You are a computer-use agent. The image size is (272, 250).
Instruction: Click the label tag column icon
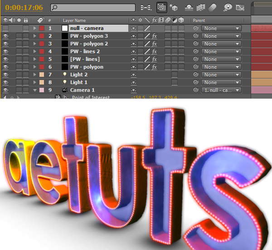[x=41, y=20]
